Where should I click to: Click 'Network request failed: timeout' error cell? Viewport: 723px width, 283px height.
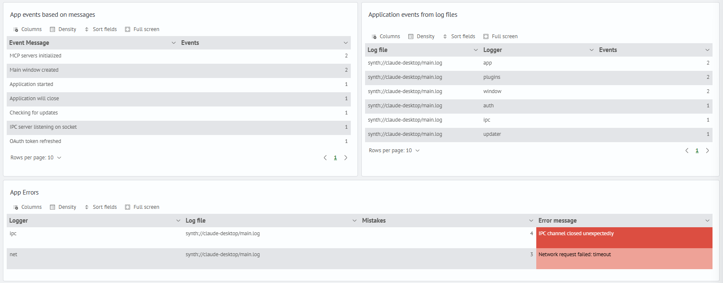point(624,259)
